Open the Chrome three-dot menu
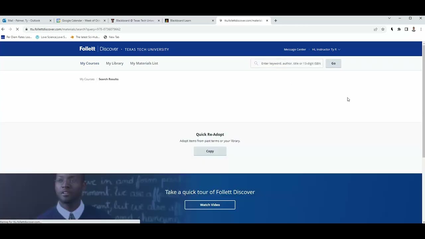The width and height of the screenshot is (425, 239). [421, 29]
